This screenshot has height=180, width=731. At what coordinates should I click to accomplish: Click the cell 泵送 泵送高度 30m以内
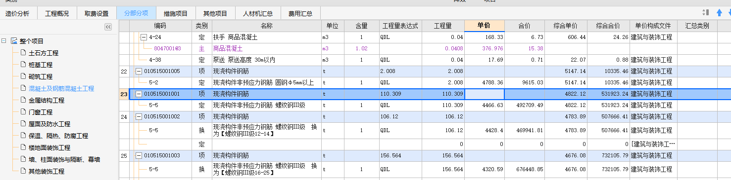[267, 60]
